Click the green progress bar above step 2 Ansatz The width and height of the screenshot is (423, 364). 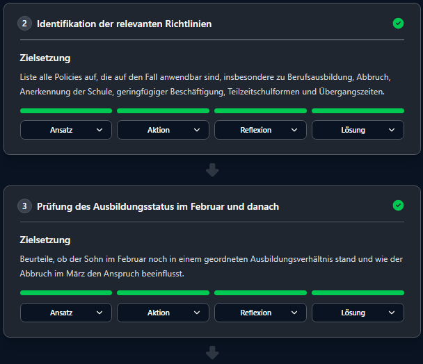66,110
